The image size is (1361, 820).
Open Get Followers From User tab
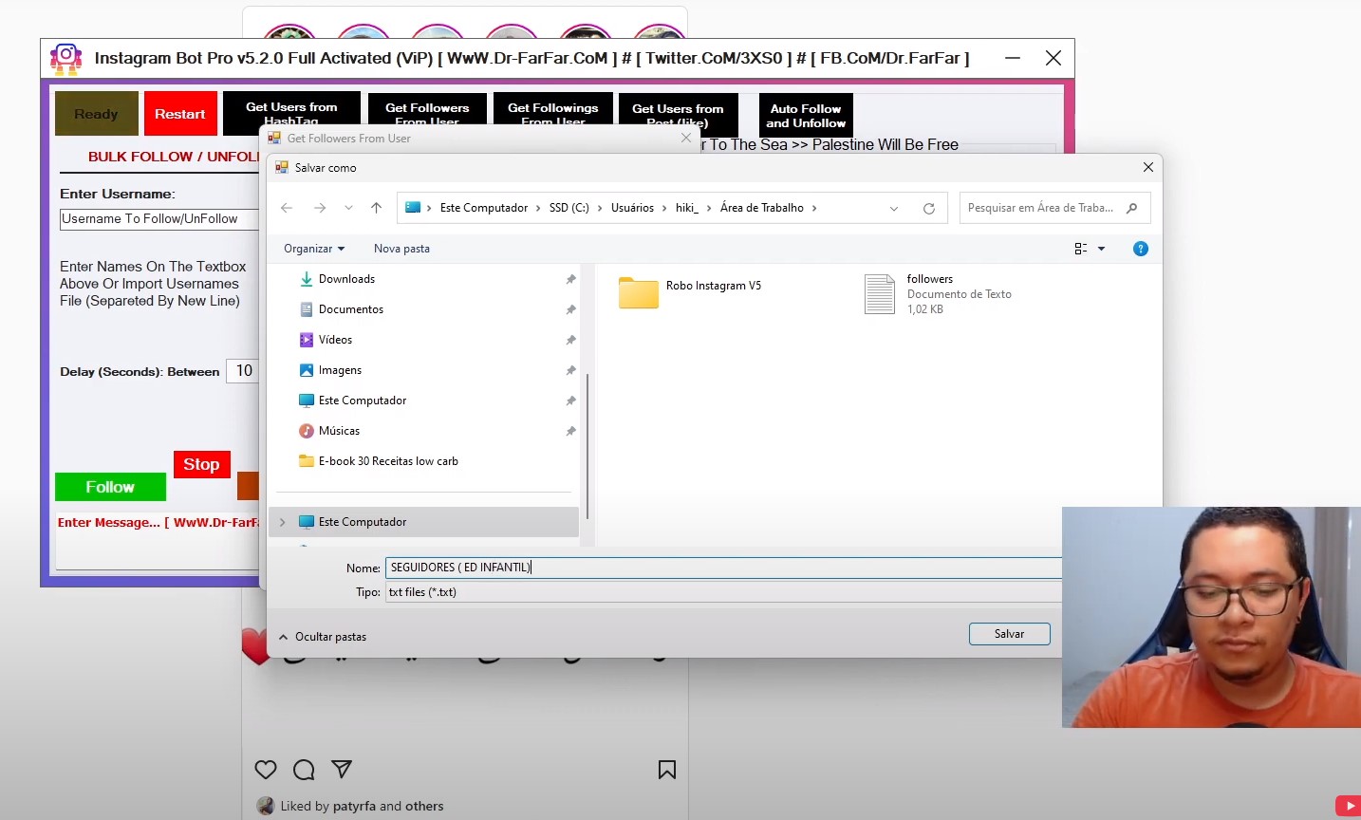[427, 109]
